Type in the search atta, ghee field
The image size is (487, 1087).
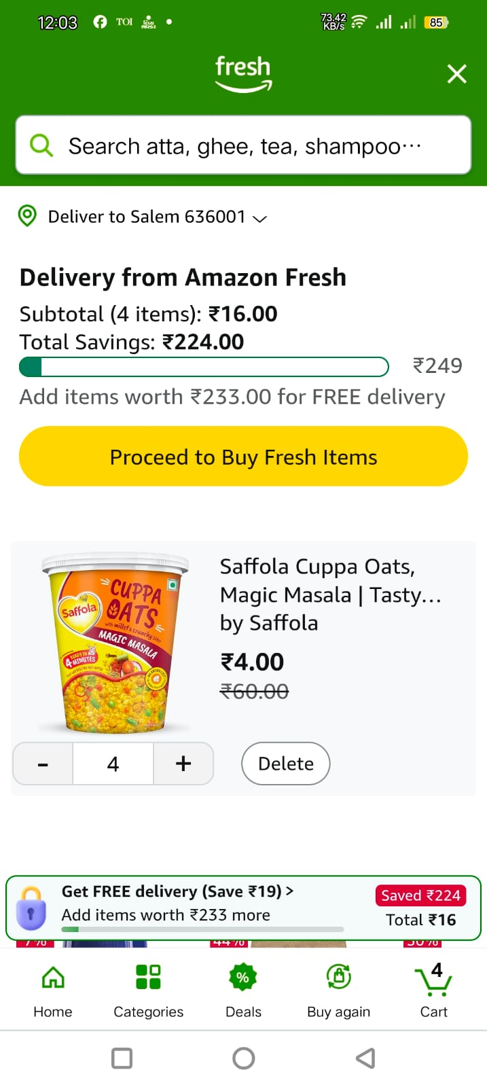[258, 145]
